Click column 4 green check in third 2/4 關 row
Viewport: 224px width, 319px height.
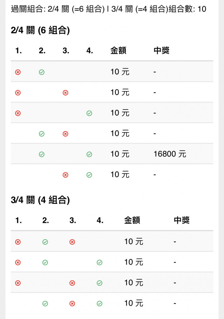click(89, 113)
